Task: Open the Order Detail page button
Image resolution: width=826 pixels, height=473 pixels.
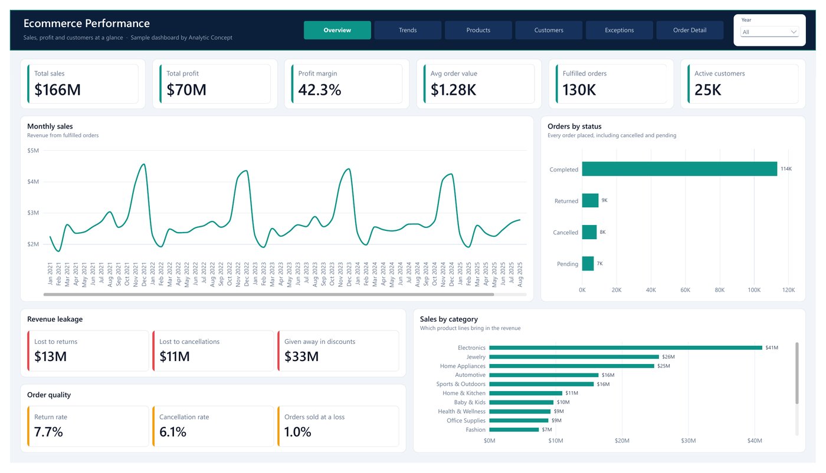Action: click(x=690, y=30)
